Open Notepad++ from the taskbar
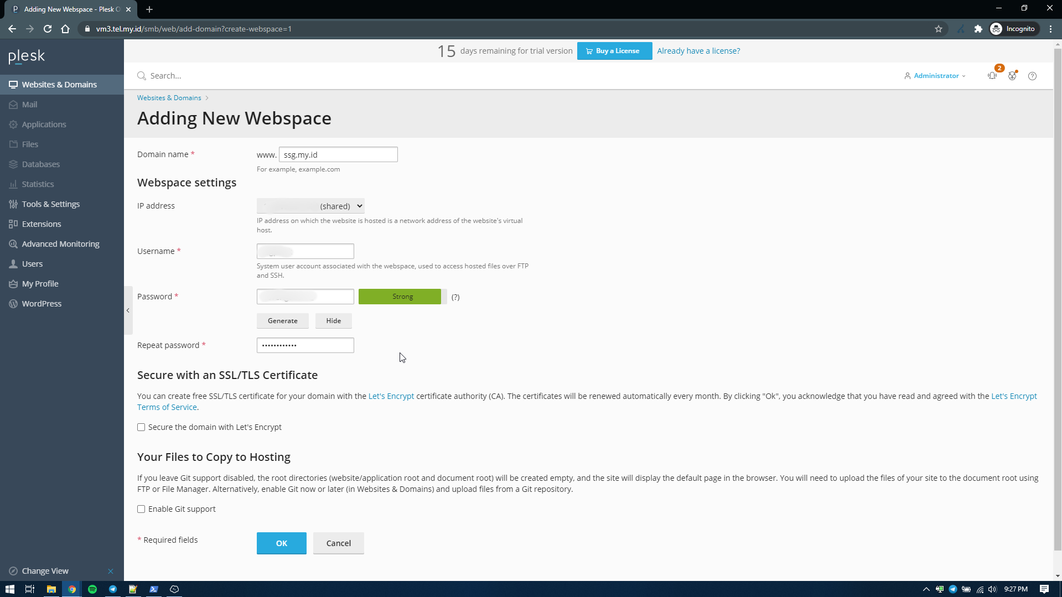The image size is (1062, 597). point(133,589)
